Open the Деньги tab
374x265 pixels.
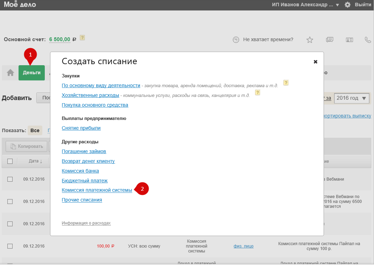pos(31,73)
